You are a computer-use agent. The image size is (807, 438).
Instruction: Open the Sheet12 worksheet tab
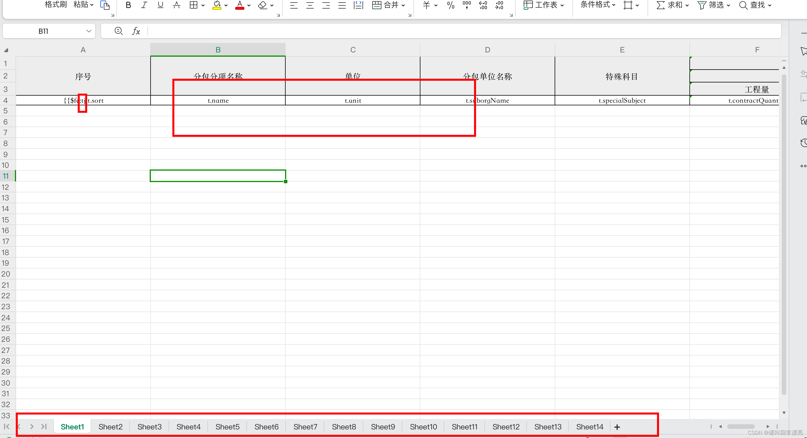[x=506, y=427]
